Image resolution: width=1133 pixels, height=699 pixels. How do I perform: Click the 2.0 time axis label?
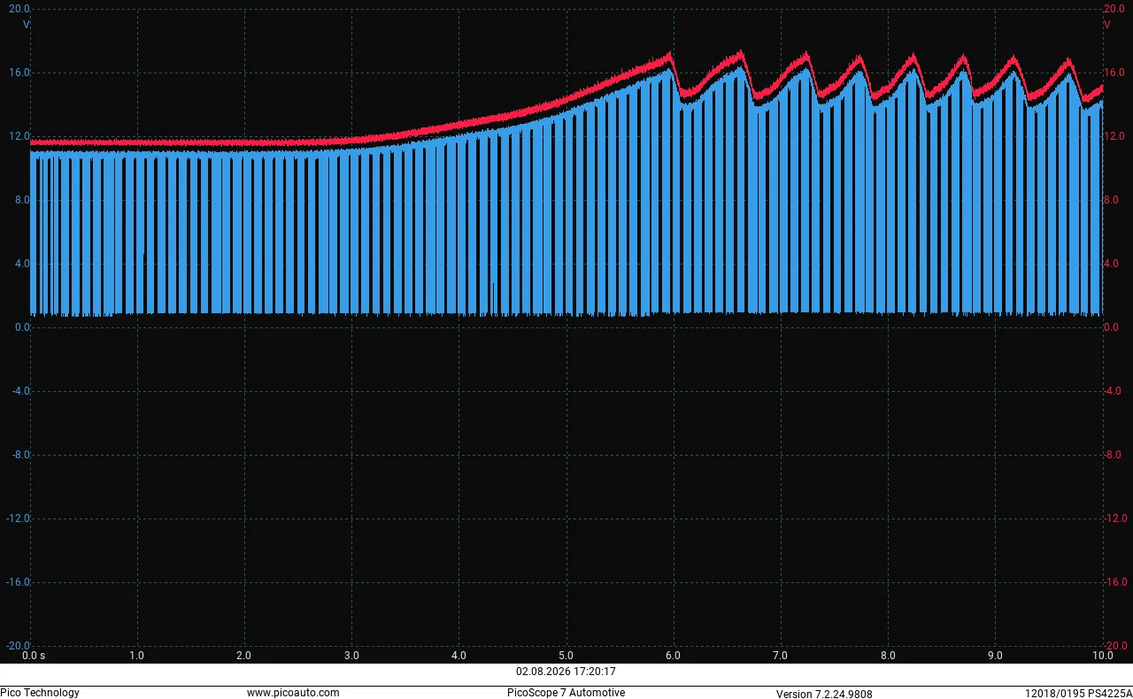pos(243,656)
